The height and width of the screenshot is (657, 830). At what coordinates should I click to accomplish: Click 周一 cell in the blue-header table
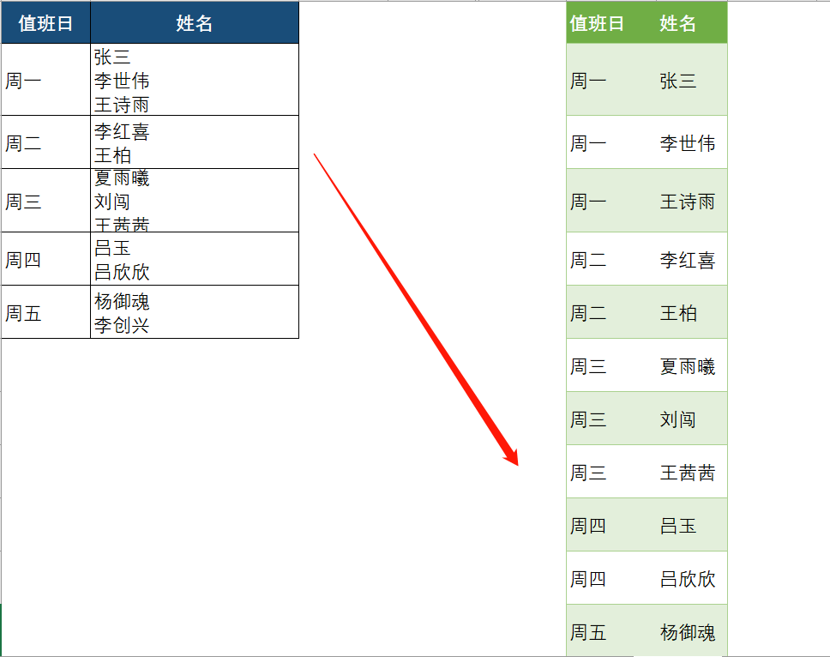tap(45, 80)
